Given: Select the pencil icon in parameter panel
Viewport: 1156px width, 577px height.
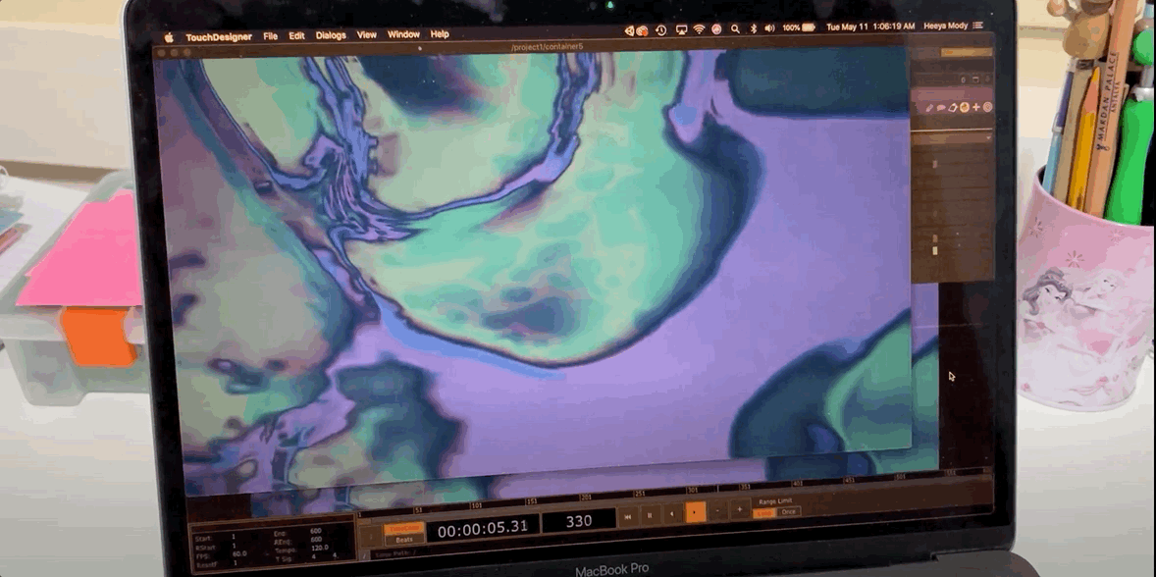Looking at the screenshot, I should 929,108.
